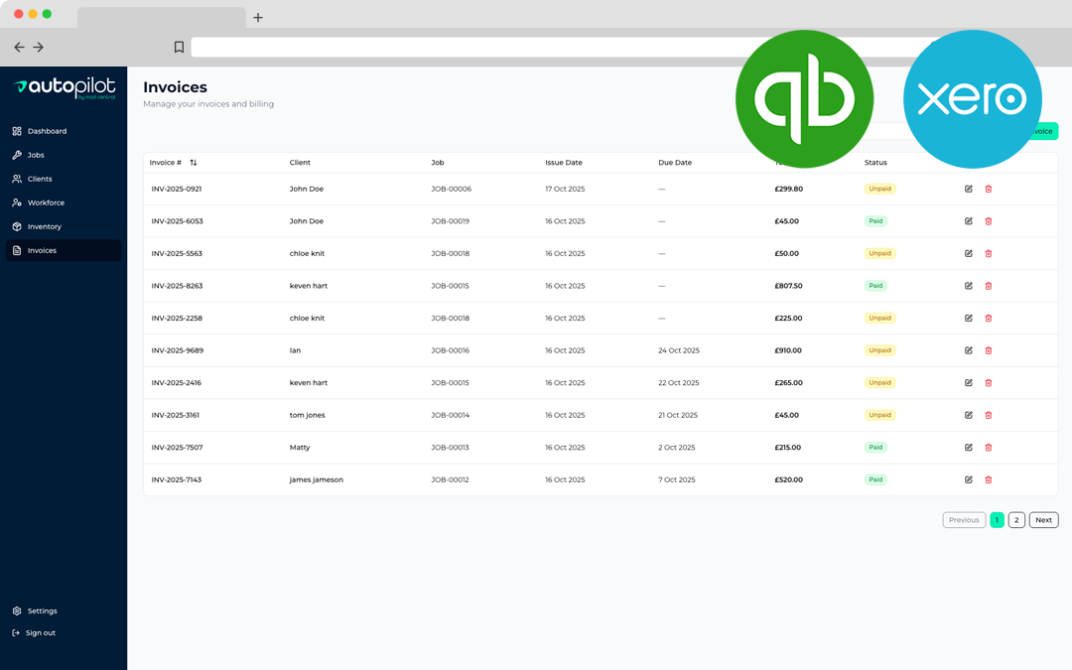This screenshot has width=1072, height=670.
Task: Toggle Unpaid badge on INV-2025-5563
Action: point(879,253)
